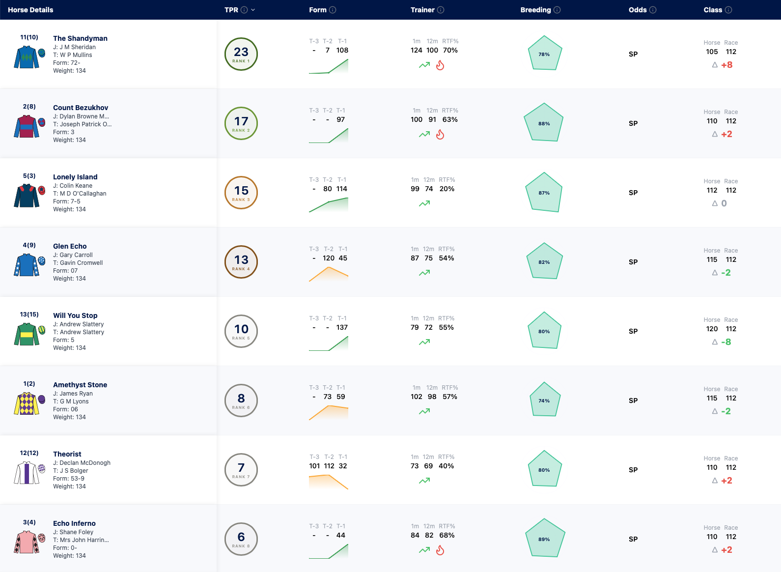The width and height of the screenshot is (781, 572).
Task: Click the Odds info icon
Action: (653, 10)
